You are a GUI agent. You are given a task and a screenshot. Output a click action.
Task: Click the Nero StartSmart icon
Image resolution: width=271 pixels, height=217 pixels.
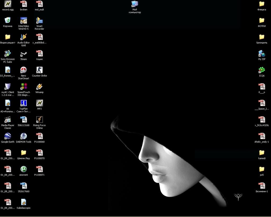[24, 70]
